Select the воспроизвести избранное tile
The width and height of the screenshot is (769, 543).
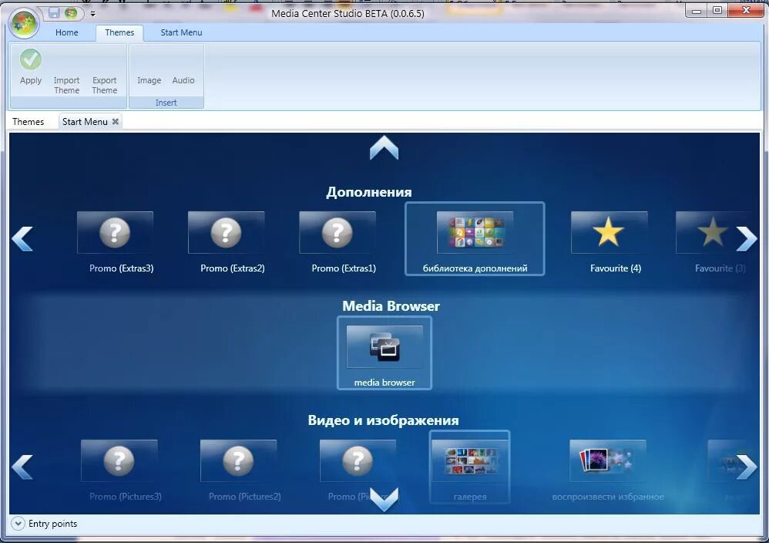tap(608, 470)
